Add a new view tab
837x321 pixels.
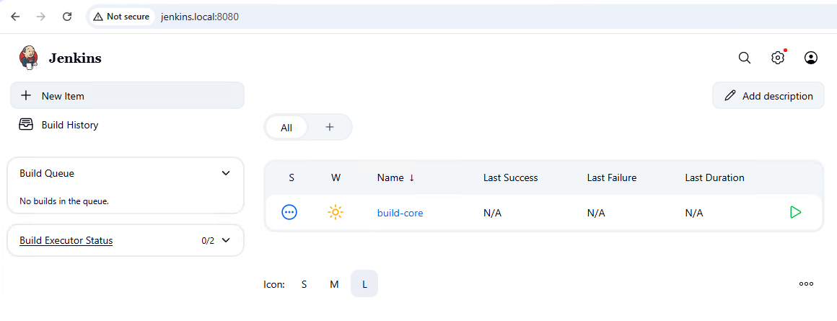coord(330,127)
